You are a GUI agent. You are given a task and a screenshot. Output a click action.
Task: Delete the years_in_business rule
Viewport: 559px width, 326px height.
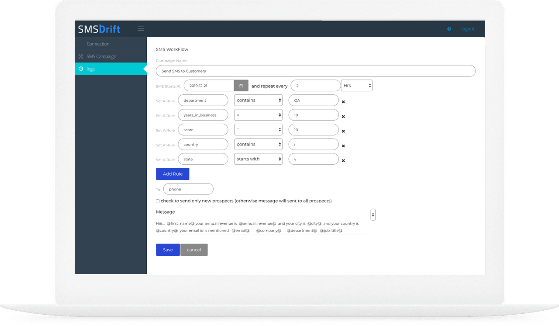coord(343,117)
